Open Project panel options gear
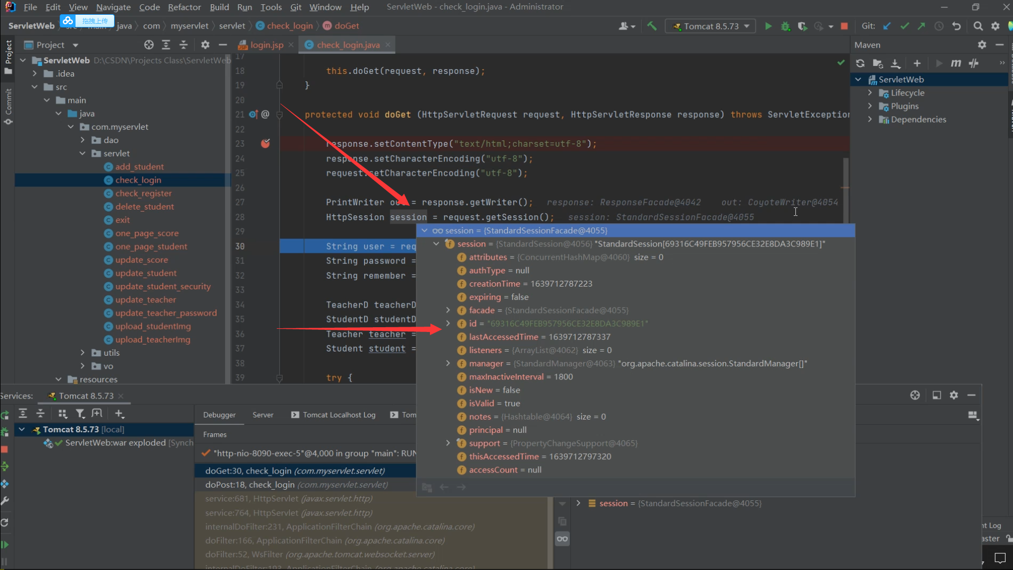 point(205,45)
